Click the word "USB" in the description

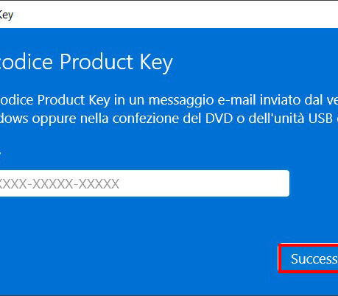(x=320, y=119)
